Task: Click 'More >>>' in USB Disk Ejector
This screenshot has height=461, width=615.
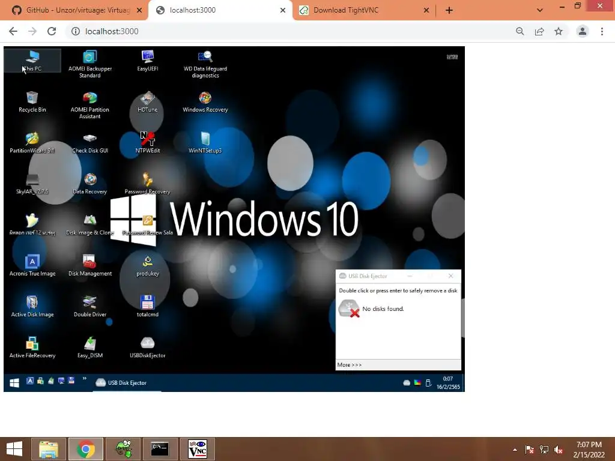Action: coord(350,365)
